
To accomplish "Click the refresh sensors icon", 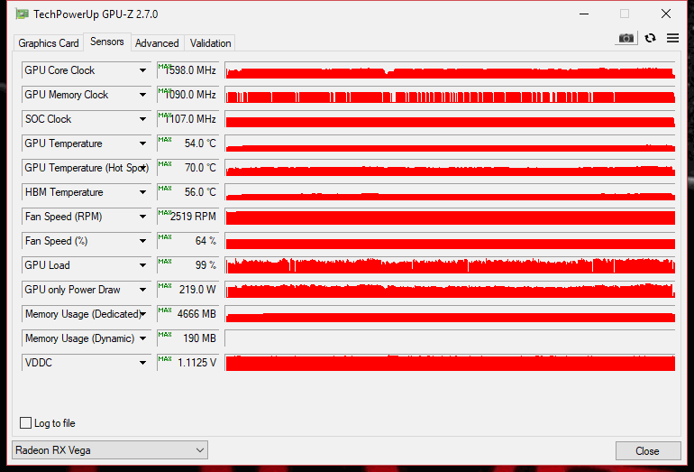I will [650, 38].
